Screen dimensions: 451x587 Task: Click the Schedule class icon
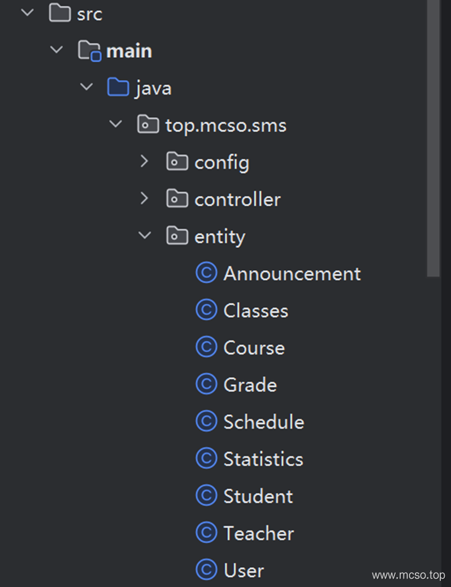click(x=206, y=421)
